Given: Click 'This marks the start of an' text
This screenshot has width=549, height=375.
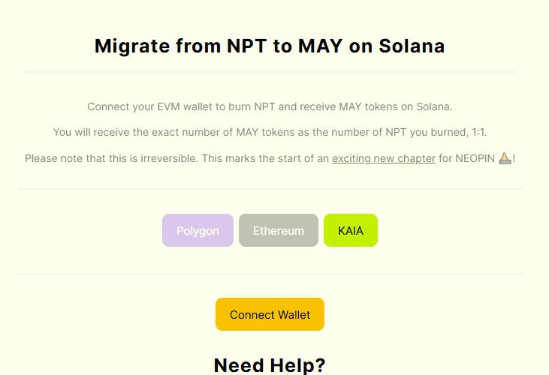Looking at the screenshot, I should click(x=265, y=158).
